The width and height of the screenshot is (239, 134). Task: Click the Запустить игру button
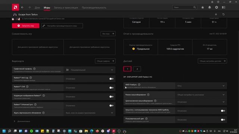coord(26,26)
